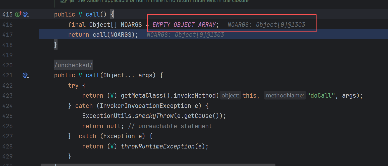
Task: Click the implements-method gutter icon on line 415
Action: pyautogui.click(x=18, y=15)
